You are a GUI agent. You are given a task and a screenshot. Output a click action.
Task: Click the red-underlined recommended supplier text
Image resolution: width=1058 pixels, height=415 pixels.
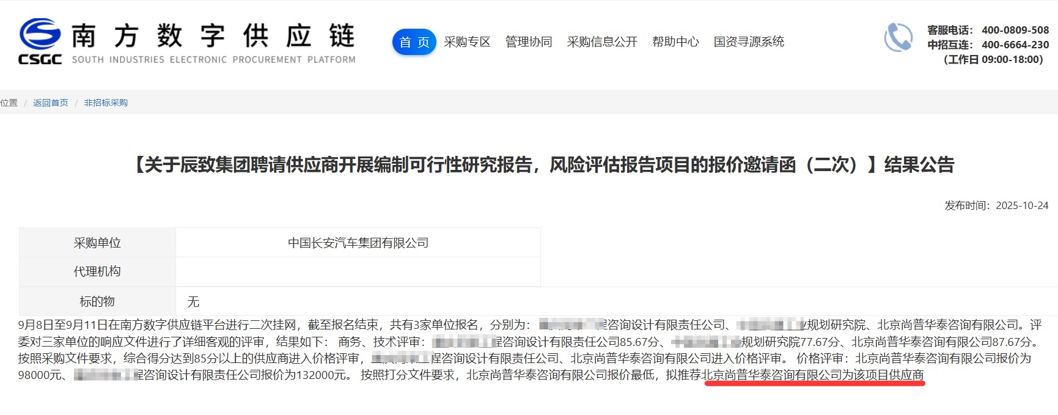coord(814,375)
